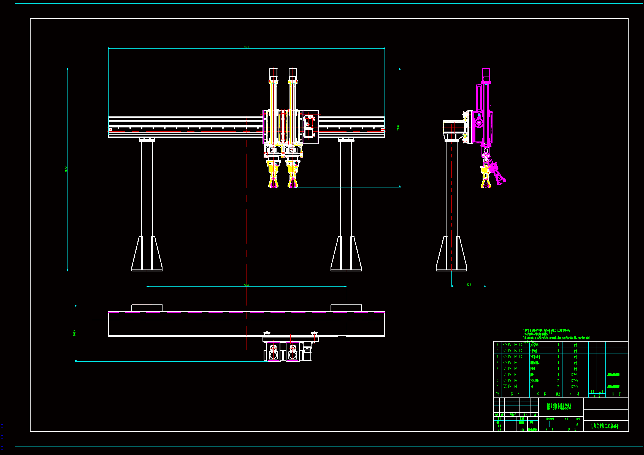
Task: Click the left gripper claw in front view
Action: [x=273, y=182]
